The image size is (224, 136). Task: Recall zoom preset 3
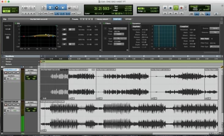click(x=28, y=13)
